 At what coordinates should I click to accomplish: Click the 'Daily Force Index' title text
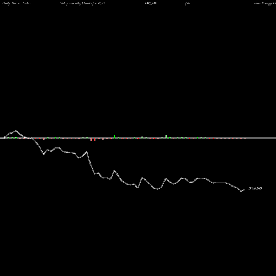point(17,3)
